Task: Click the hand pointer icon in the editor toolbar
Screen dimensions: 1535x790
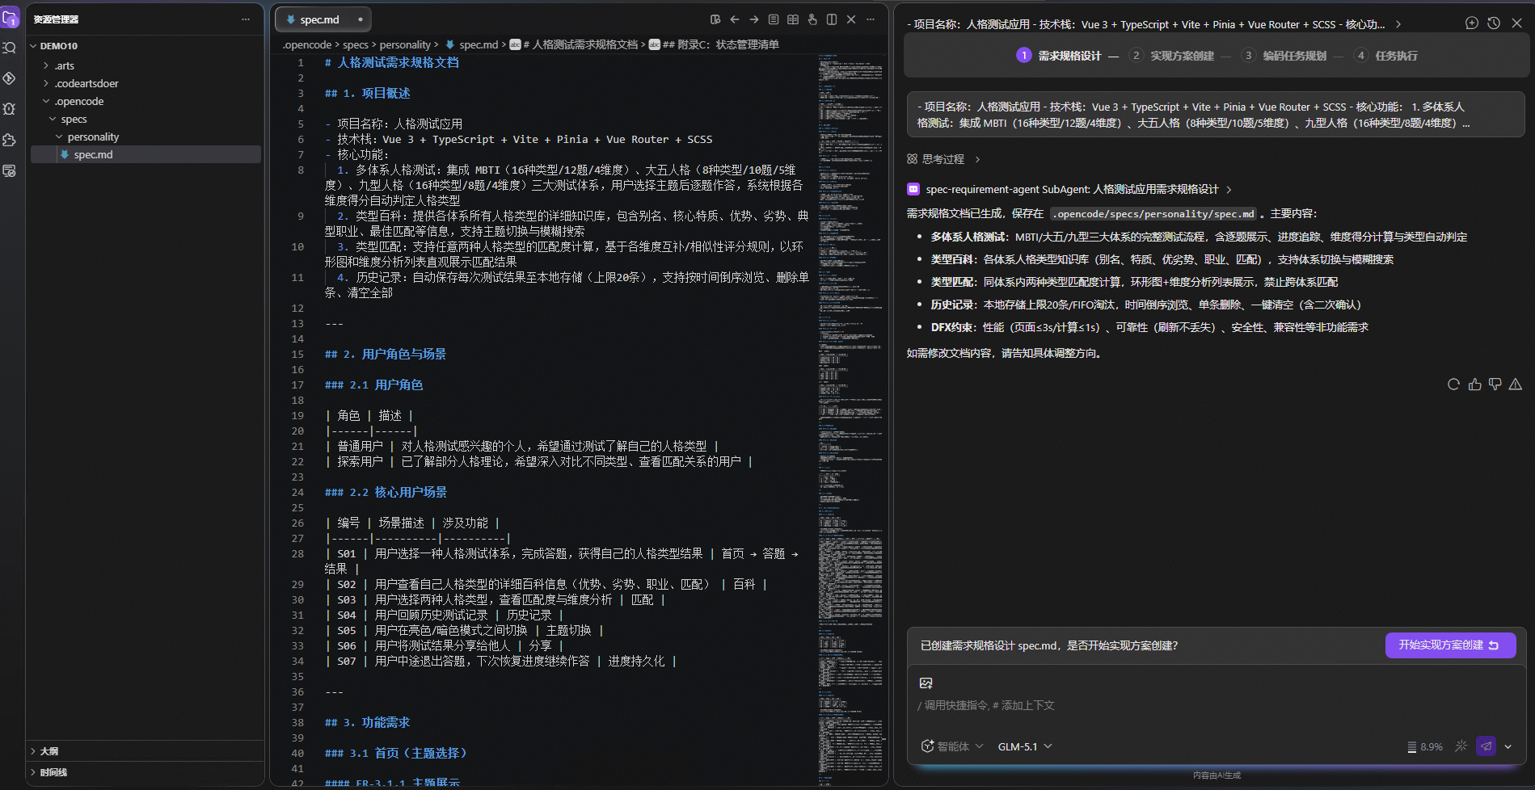Action: (812, 19)
